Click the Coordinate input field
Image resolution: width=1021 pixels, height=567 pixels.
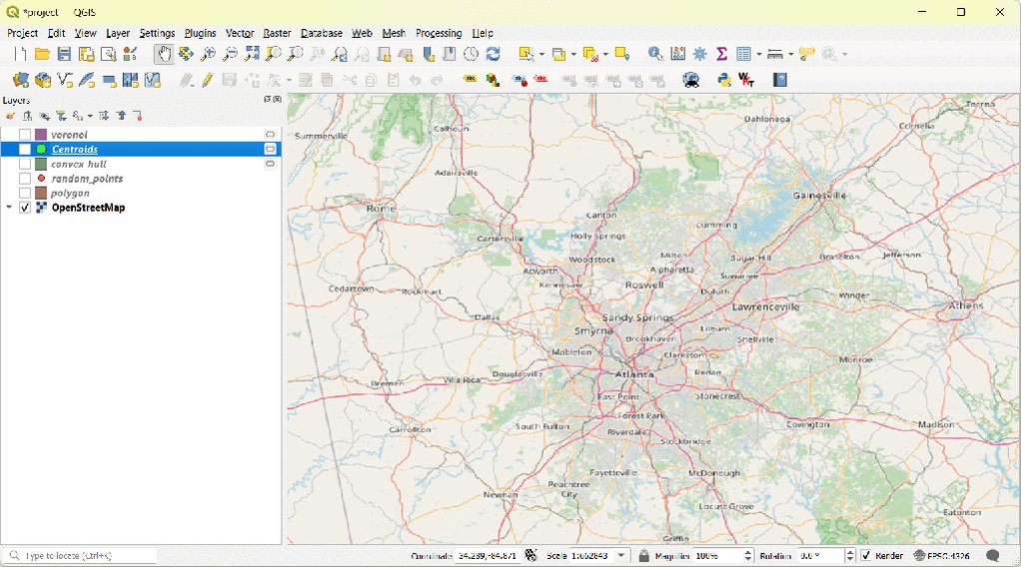488,555
